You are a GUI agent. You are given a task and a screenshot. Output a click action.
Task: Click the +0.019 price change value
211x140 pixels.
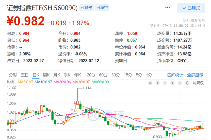pos(57,23)
